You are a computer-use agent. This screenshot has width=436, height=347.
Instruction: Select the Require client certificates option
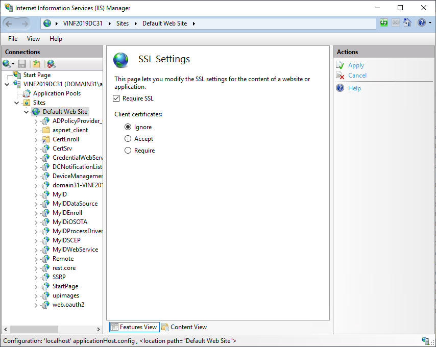pyautogui.click(x=128, y=151)
